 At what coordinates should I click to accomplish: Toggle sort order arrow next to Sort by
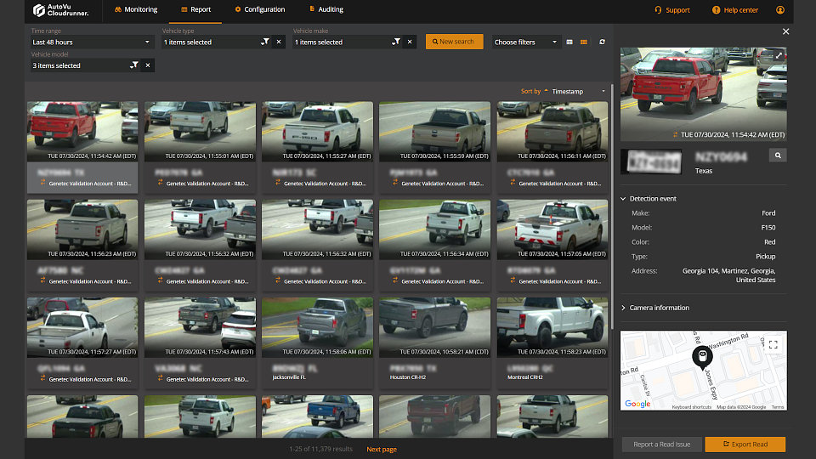[546, 91]
